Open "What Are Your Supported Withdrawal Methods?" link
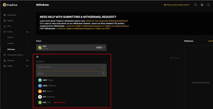Image resolution: width=213 pixels, height=109 pixels. [x=107, y=21]
